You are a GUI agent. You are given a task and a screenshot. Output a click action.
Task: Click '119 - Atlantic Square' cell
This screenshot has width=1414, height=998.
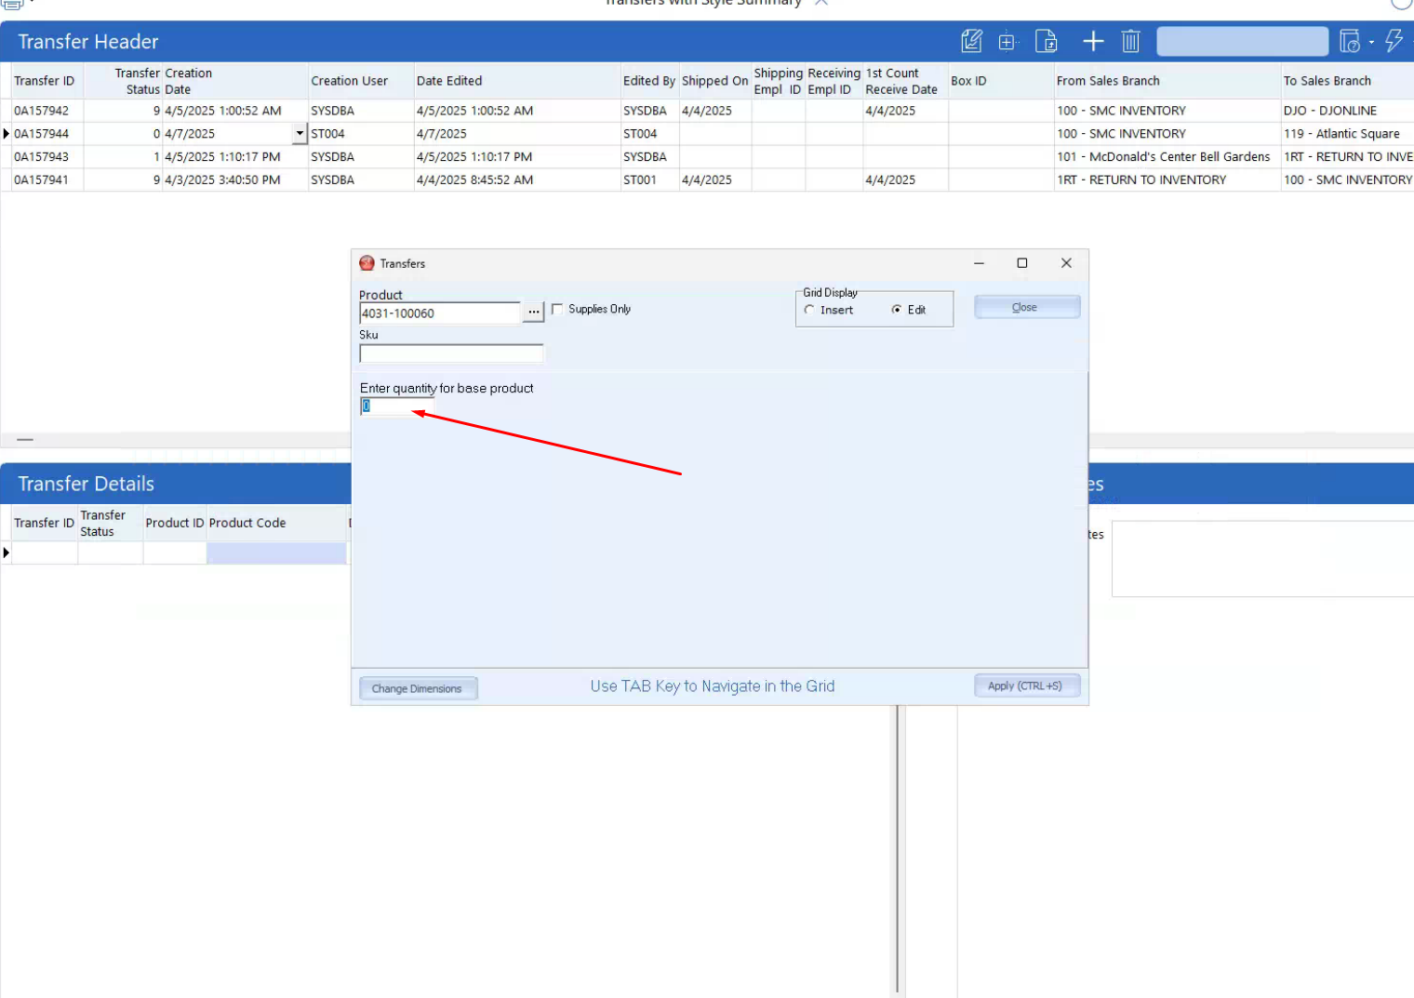(1347, 134)
